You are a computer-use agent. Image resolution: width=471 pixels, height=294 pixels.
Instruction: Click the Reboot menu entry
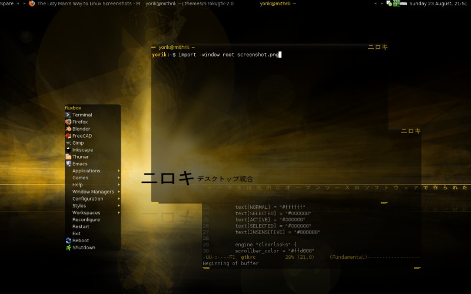click(x=80, y=240)
